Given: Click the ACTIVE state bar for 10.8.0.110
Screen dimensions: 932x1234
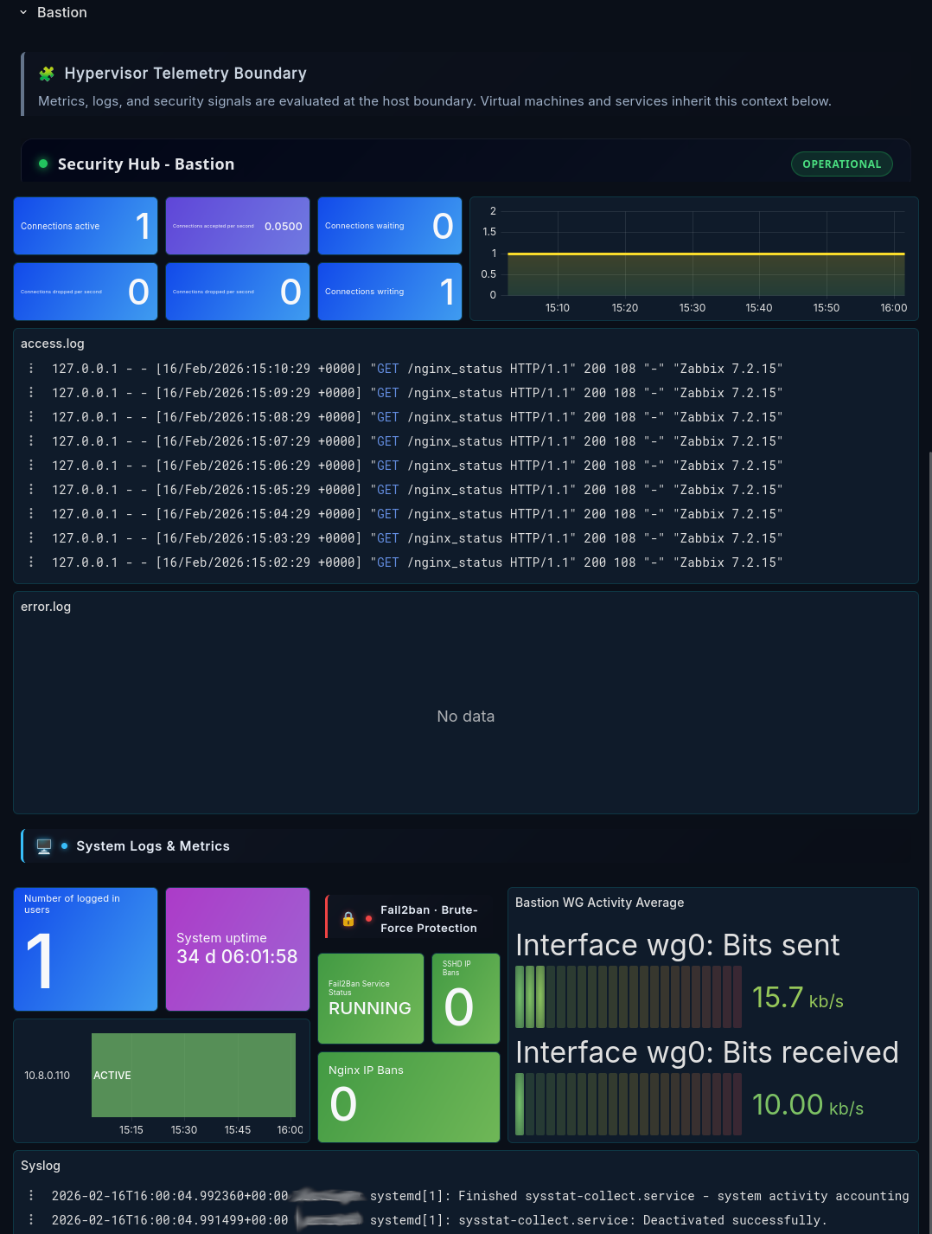Looking at the screenshot, I should pos(194,1075).
